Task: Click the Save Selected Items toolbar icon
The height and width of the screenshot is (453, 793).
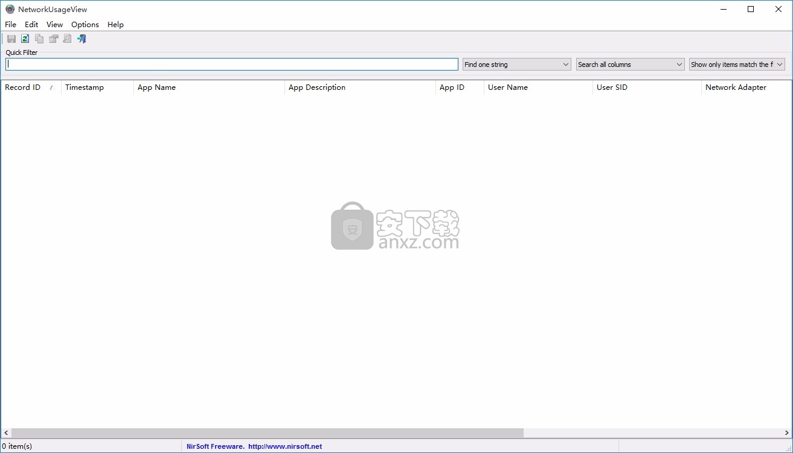Action: click(11, 39)
